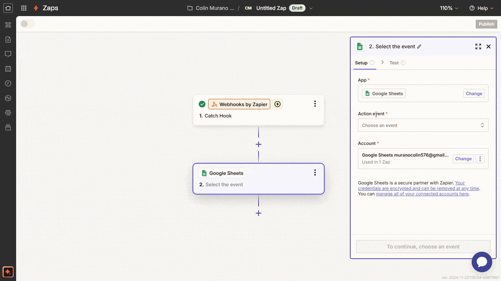Switch to the Setup tab
501x281 pixels.
(365, 63)
